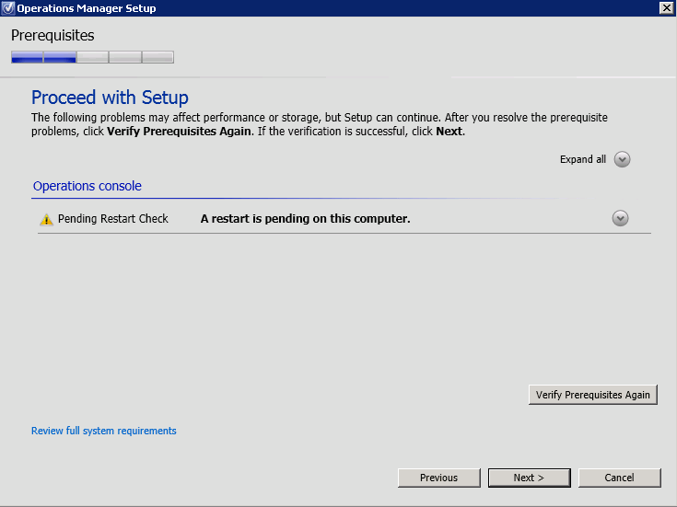Click 'A restart is pending on this computer.' message
Viewport: 677px width, 507px height.
[305, 219]
